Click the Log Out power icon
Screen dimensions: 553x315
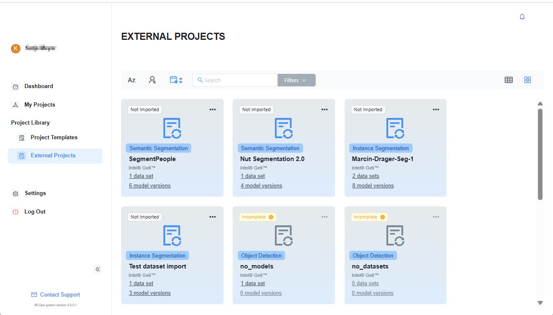click(15, 211)
